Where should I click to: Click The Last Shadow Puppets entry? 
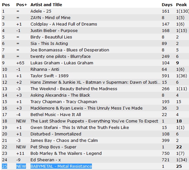click(x=94, y=121)
